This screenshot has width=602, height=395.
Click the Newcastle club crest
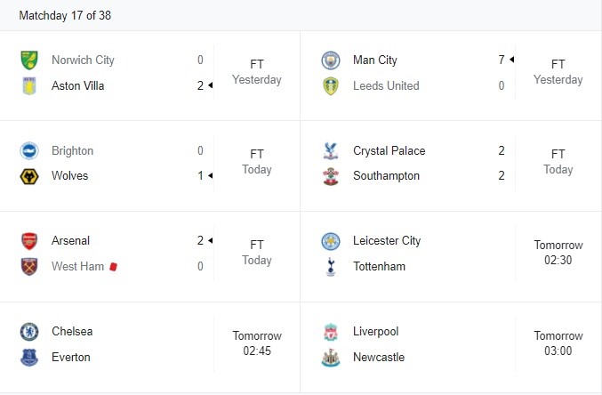click(x=331, y=358)
